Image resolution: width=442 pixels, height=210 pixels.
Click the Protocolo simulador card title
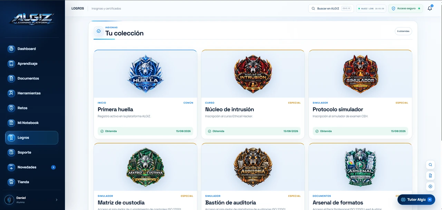tap(338, 109)
